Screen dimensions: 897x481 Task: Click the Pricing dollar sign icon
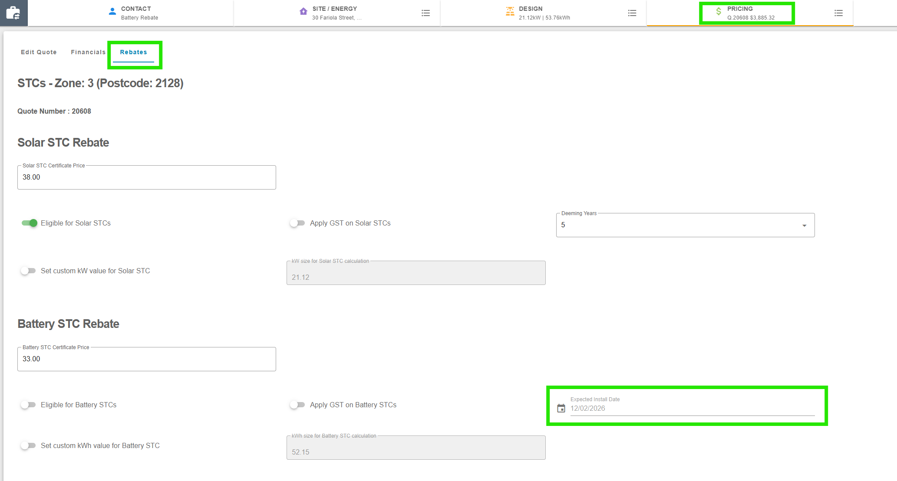pyautogui.click(x=719, y=12)
